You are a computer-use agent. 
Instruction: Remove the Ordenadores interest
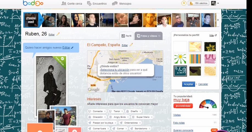point(140,123)
